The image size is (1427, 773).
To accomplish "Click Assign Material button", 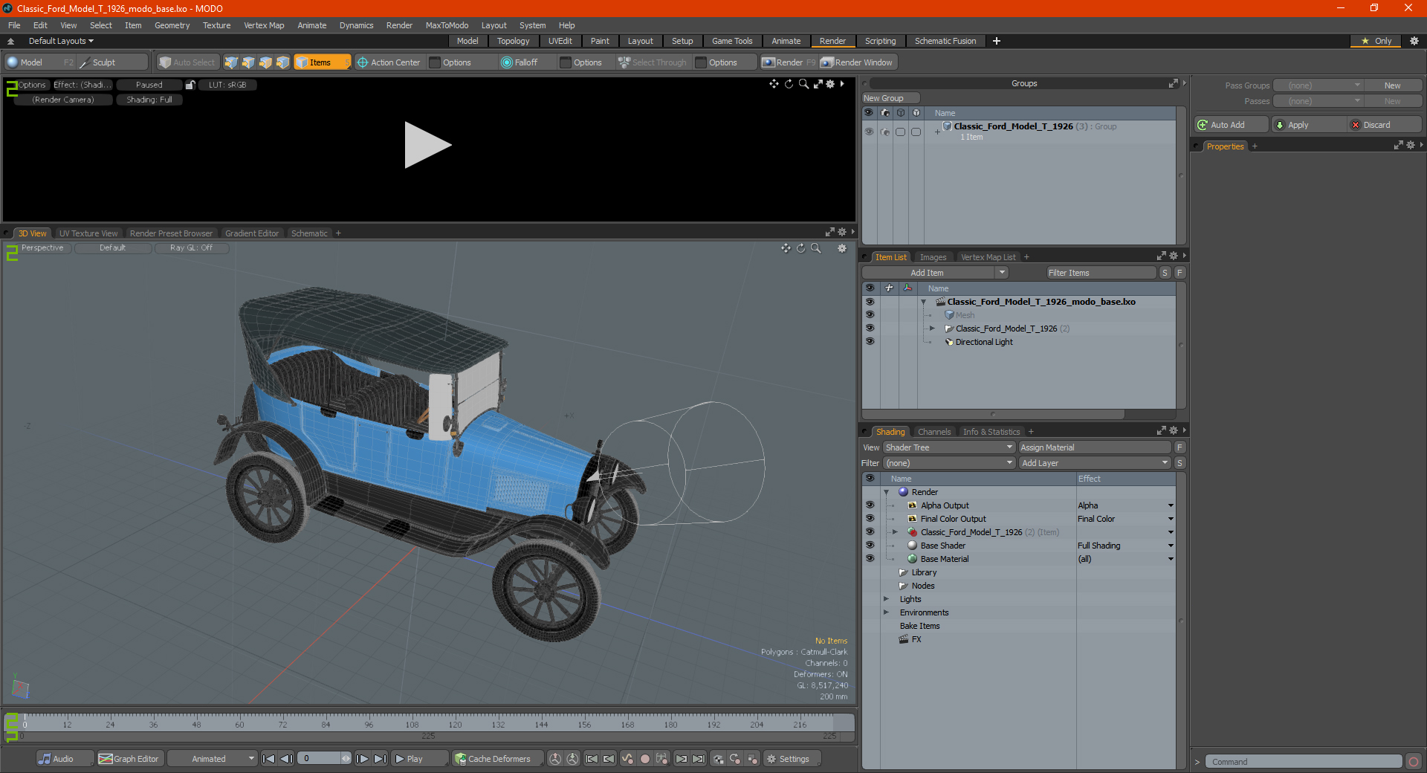I will (x=1095, y=447).
